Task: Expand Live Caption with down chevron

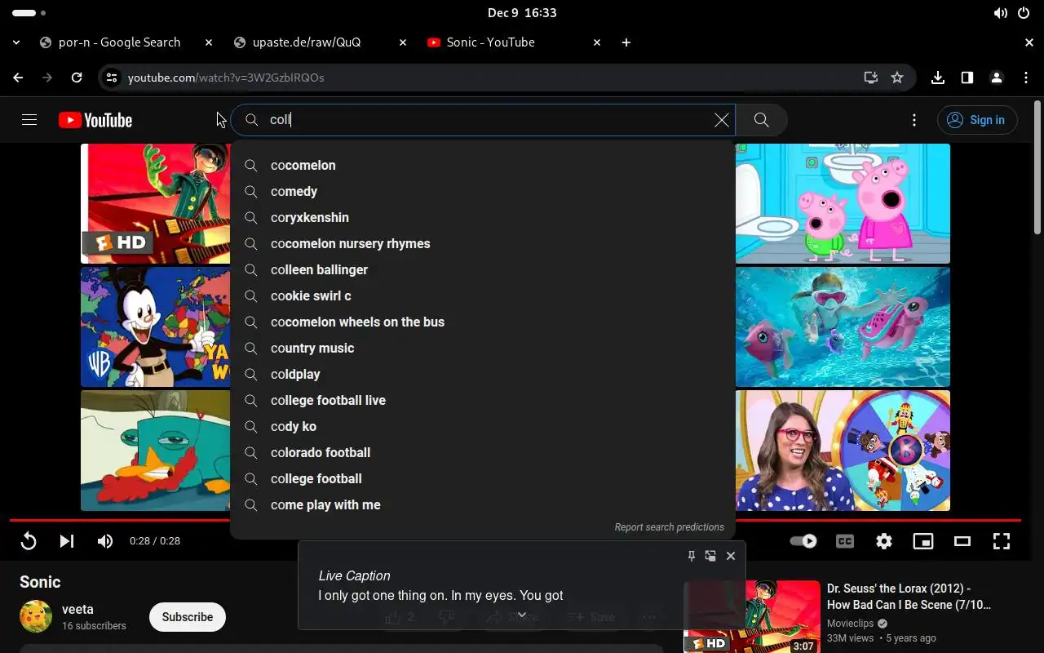Action: point(522,615)
